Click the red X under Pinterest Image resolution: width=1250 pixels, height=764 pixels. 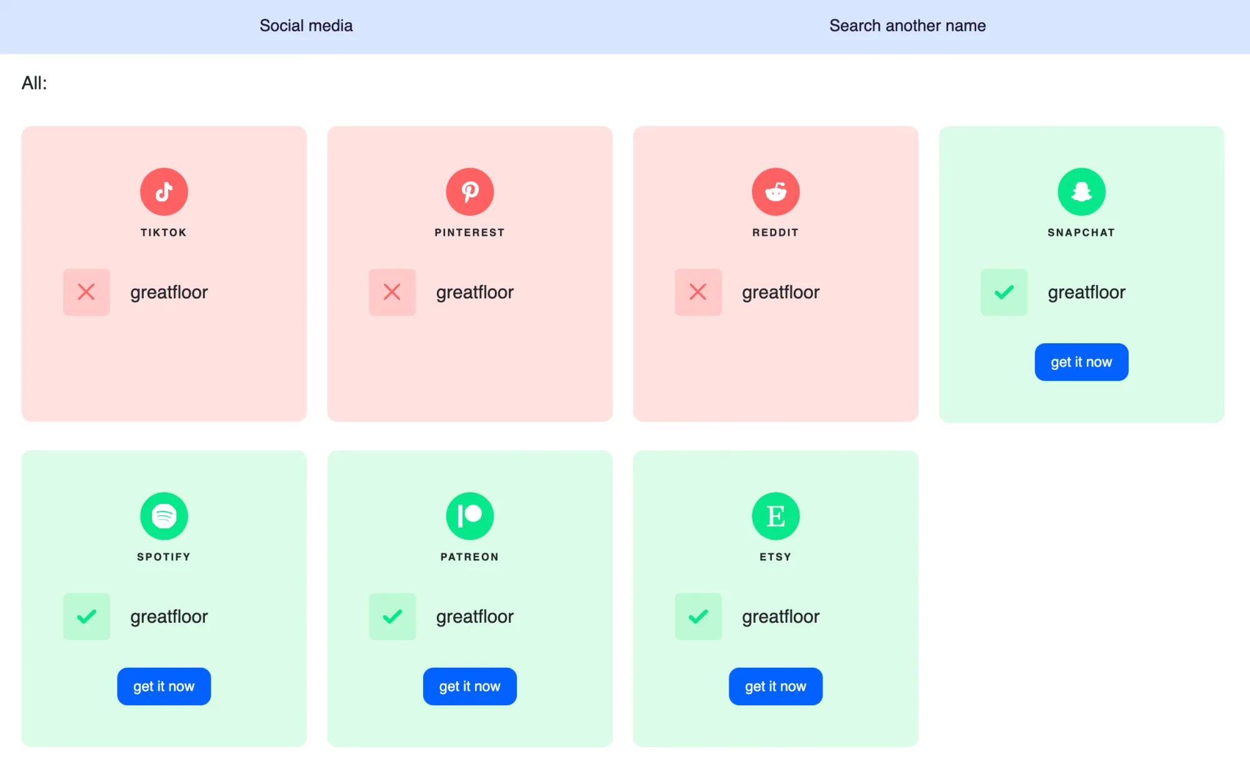point(392,292)
